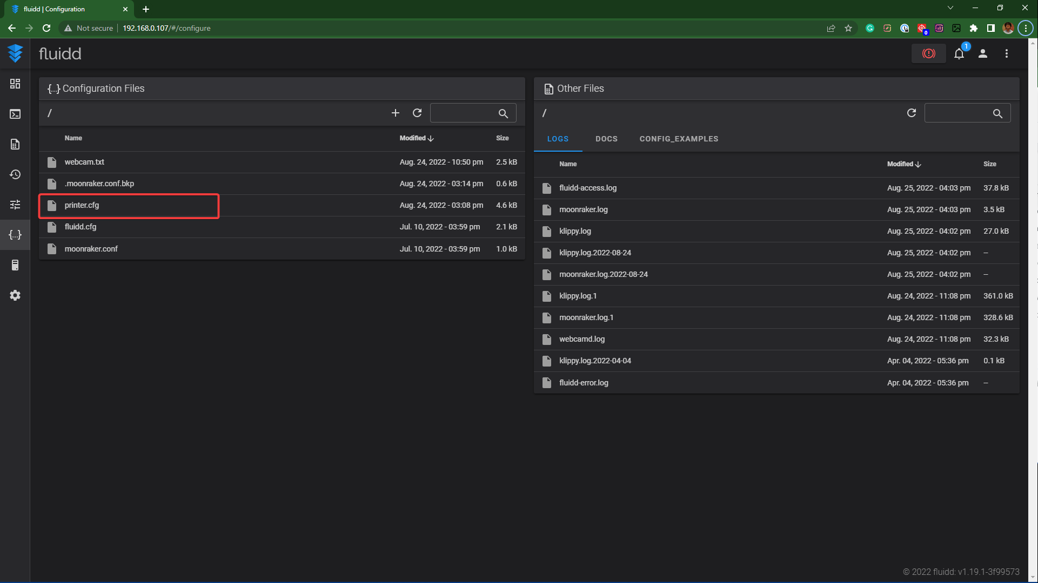
Task: Sort configuration files by Size
Action: [503, 138]
